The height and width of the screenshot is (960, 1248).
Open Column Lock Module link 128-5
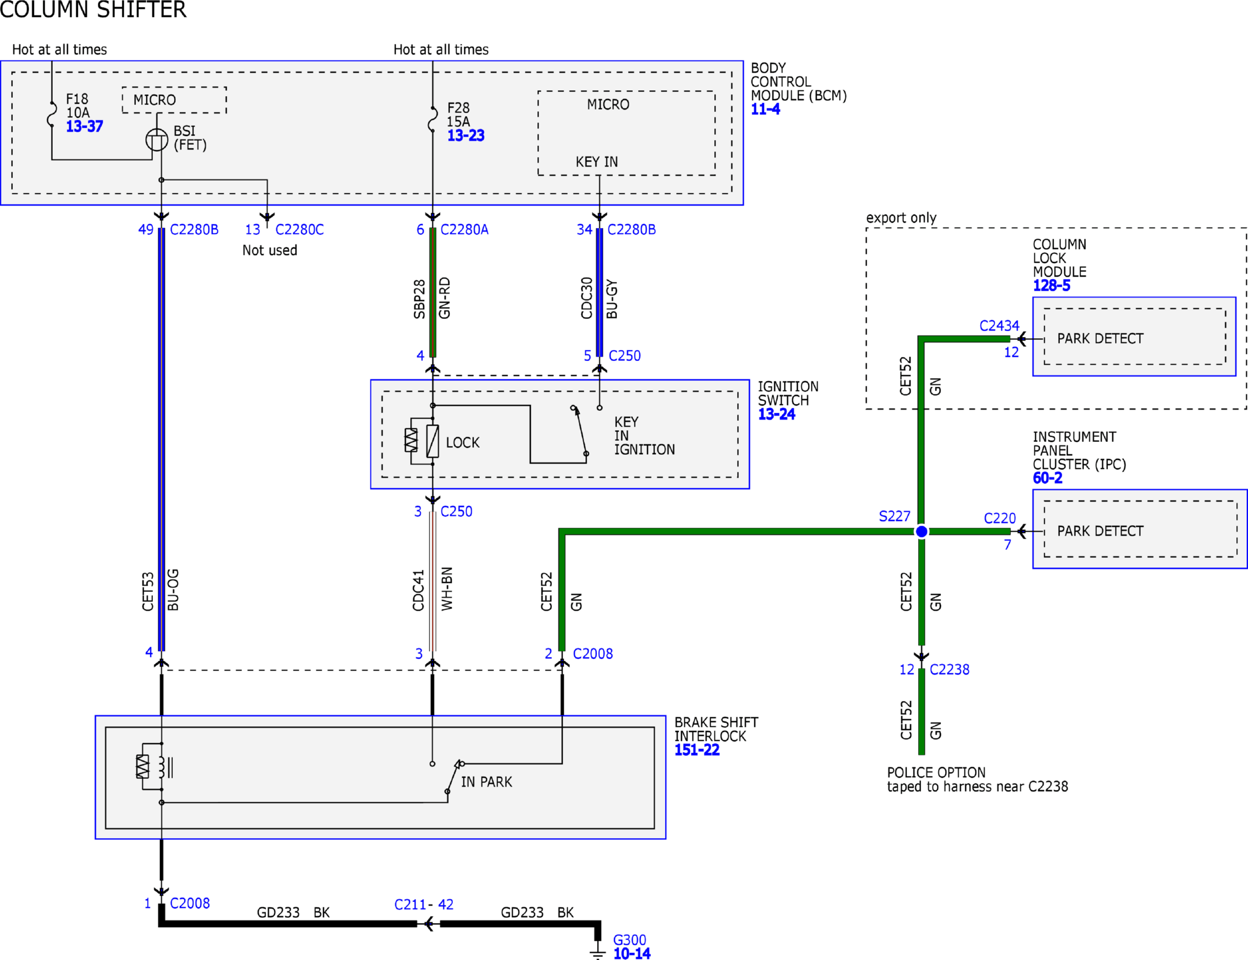click(1051, 285)
